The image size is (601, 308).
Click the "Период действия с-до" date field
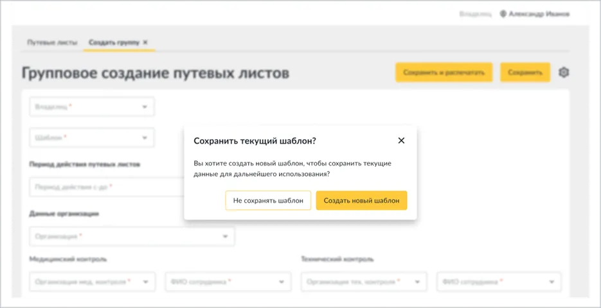[107, 187]
